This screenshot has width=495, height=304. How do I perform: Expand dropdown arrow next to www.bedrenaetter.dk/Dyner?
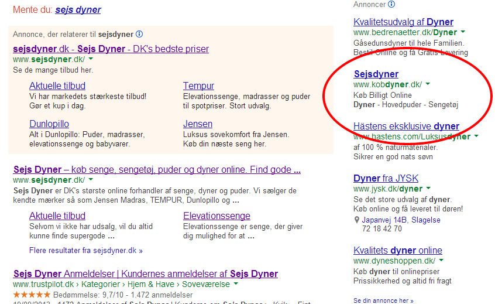pos(463,32)
